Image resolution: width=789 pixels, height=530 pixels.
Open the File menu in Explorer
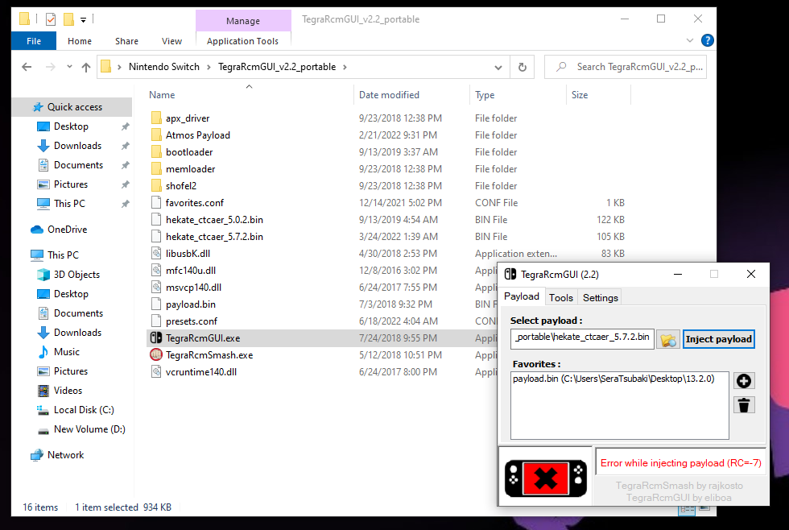34,41
